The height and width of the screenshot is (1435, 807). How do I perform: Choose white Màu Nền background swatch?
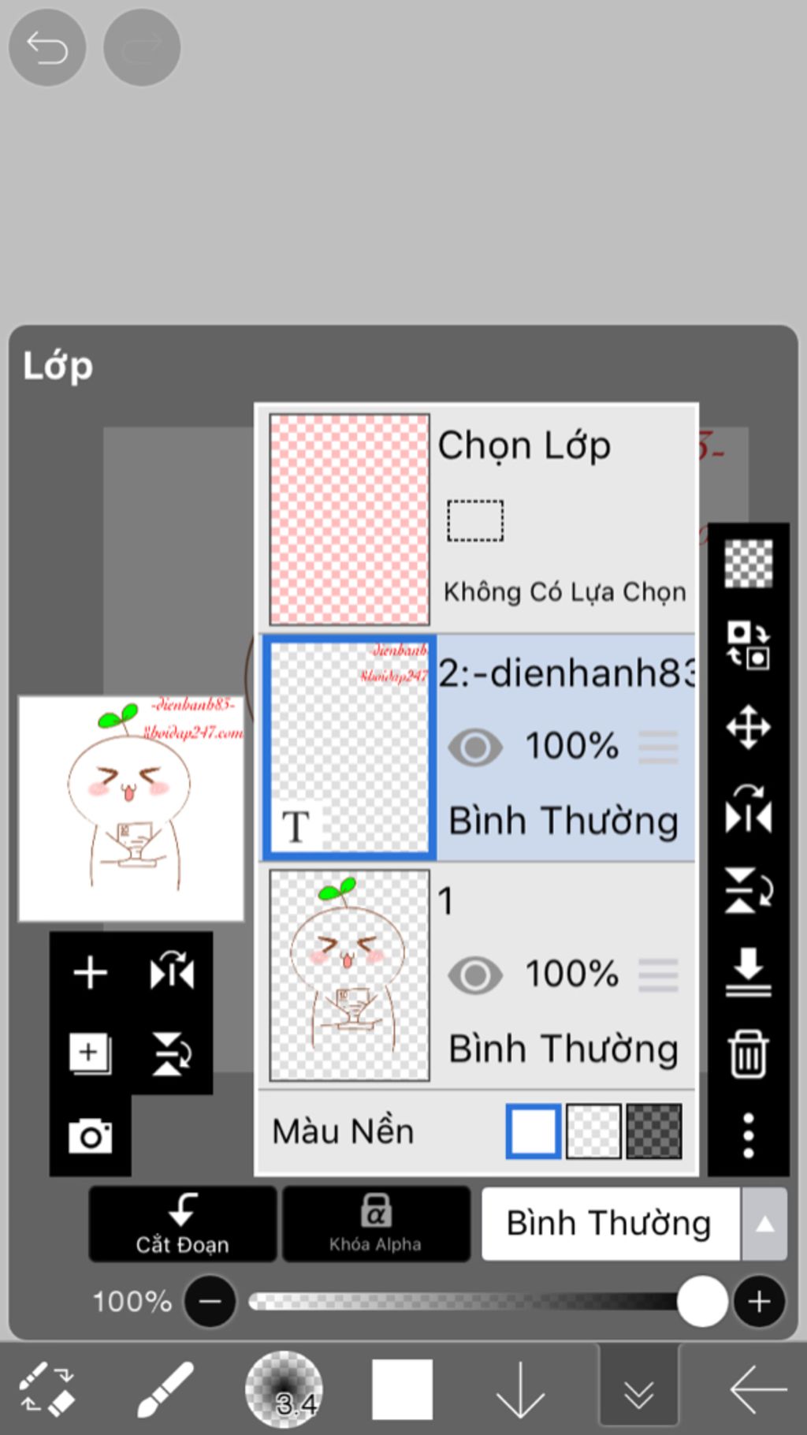click(534, 1131)
